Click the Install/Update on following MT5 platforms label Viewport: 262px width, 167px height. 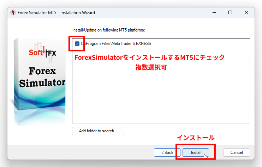coord(109,30)
